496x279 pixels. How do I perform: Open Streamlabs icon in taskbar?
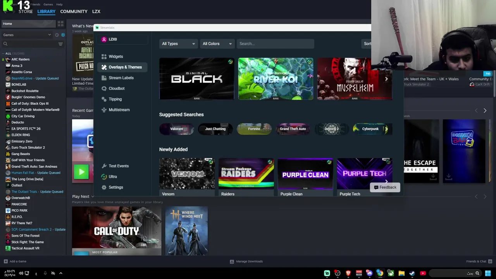327,274
